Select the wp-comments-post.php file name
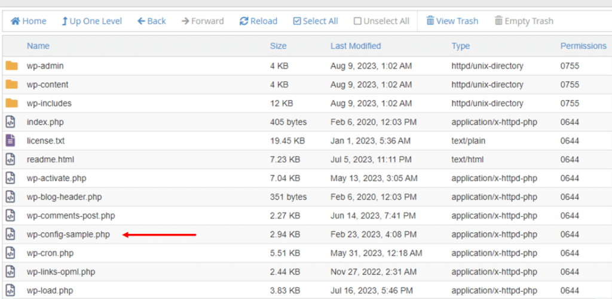612x299 pixels. pos(71,215)
